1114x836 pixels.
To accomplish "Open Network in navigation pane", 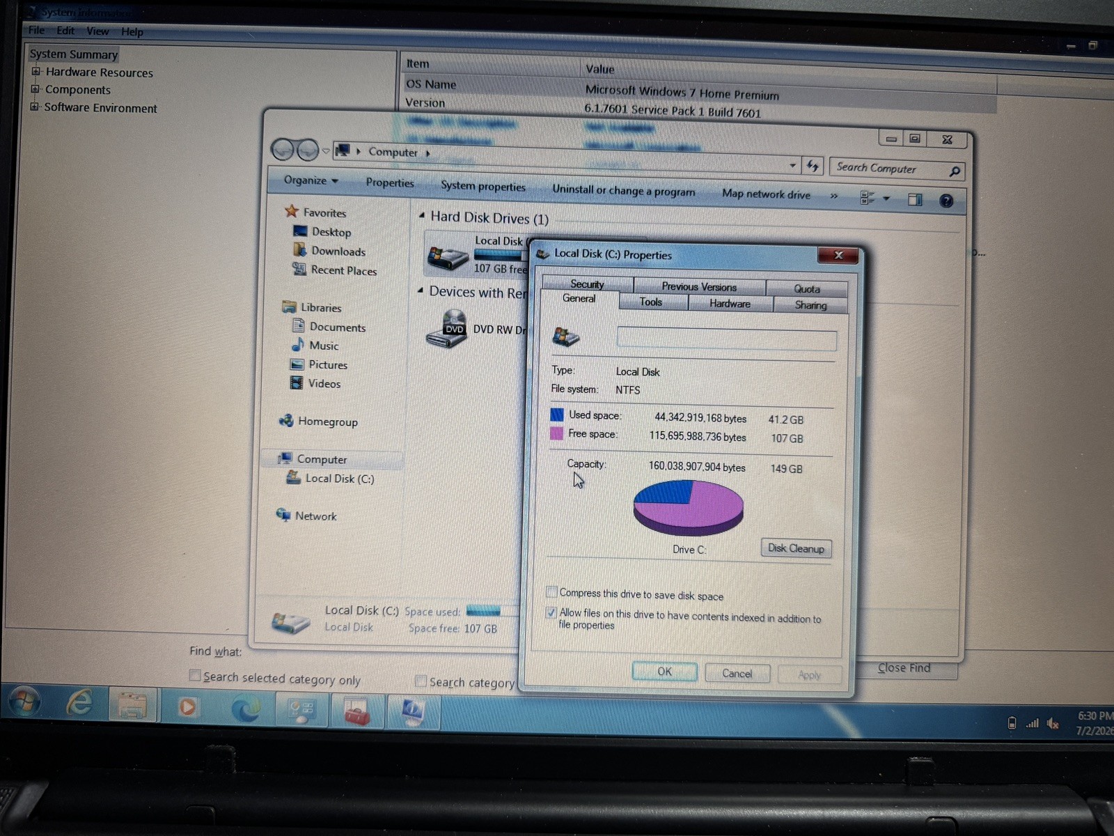I will pos(315,516).
